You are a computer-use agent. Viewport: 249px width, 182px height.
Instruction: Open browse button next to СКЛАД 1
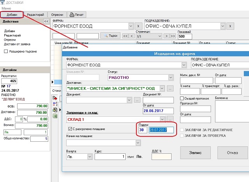tap(170, 119)
